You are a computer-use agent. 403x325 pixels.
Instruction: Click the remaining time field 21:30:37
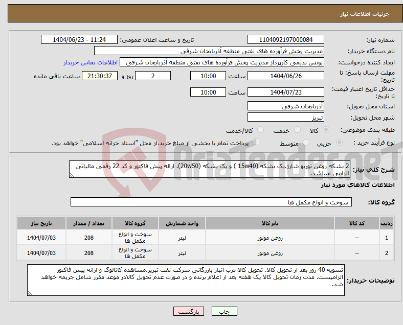click(100, 76)
